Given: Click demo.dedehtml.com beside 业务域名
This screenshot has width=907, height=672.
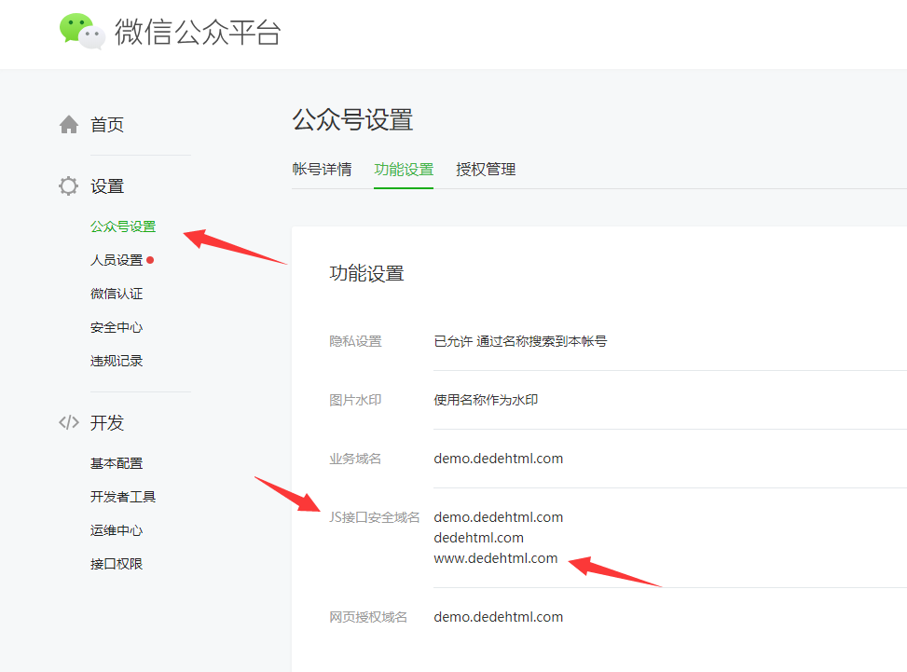Looking at the screenshot, I should point(498,458).
